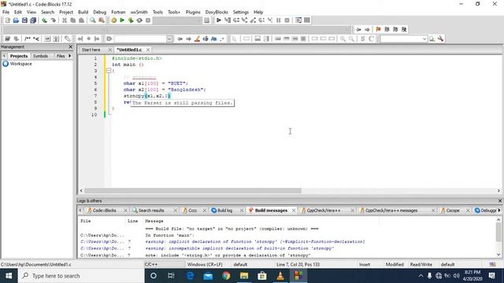Switch to the Start here tab
This screenshot has height=283, width=504.
(91, 50)
